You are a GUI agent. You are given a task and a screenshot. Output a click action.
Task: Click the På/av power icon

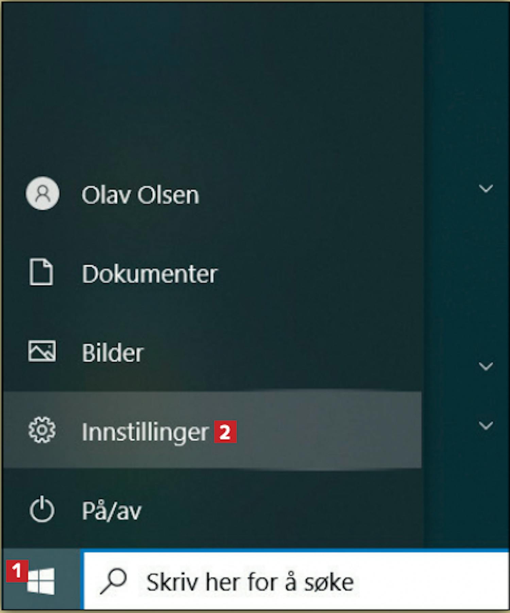(42, 509)
